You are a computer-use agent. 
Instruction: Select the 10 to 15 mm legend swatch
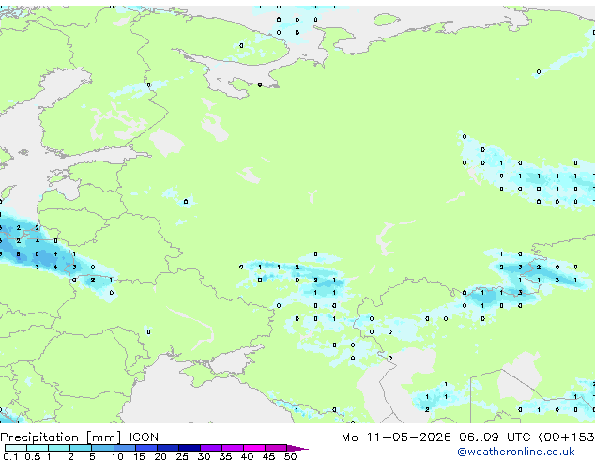click(125, 448)
